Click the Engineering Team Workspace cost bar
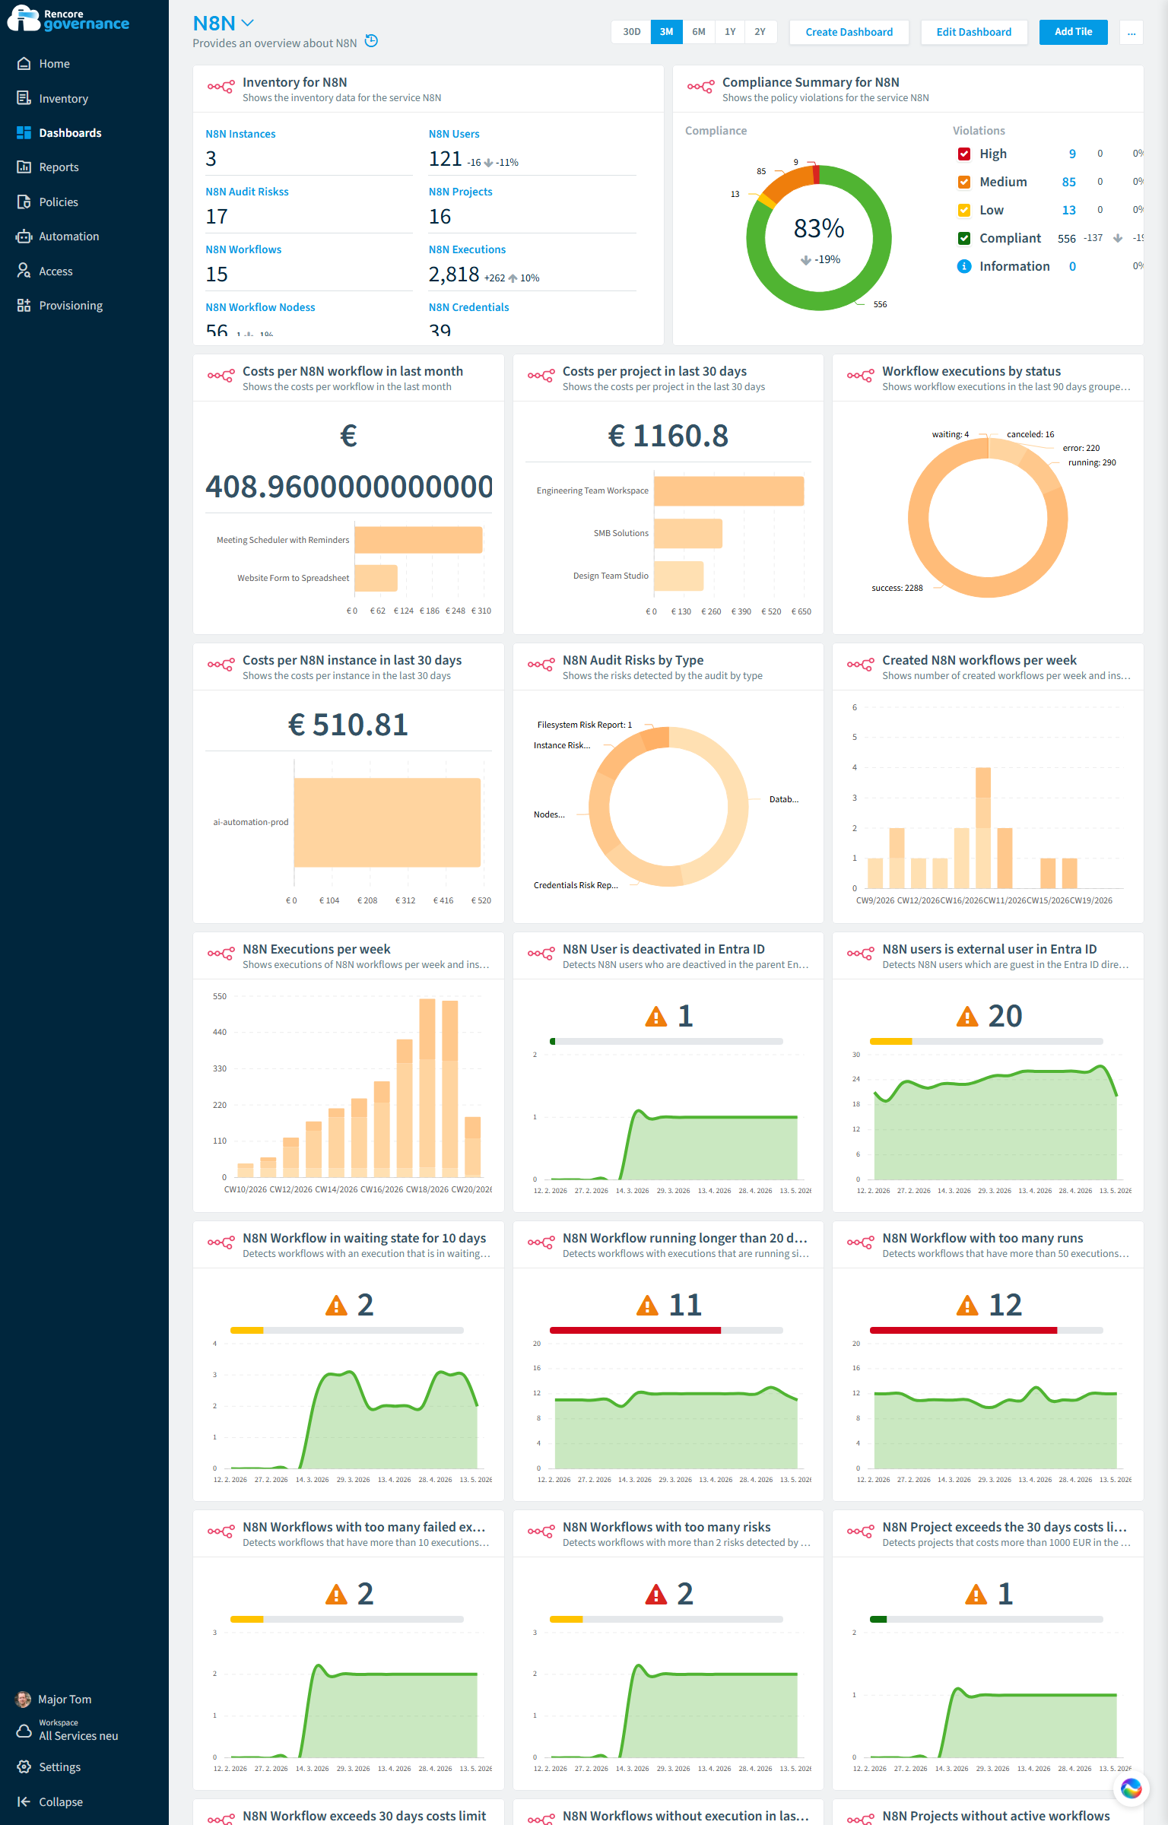 728,491
